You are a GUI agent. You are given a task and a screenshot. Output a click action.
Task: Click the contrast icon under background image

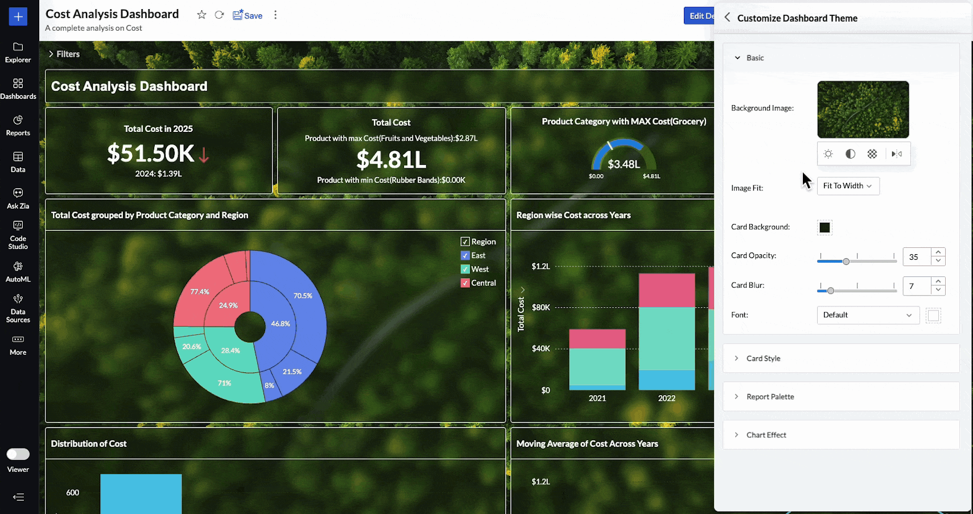(x=850, y=154)
